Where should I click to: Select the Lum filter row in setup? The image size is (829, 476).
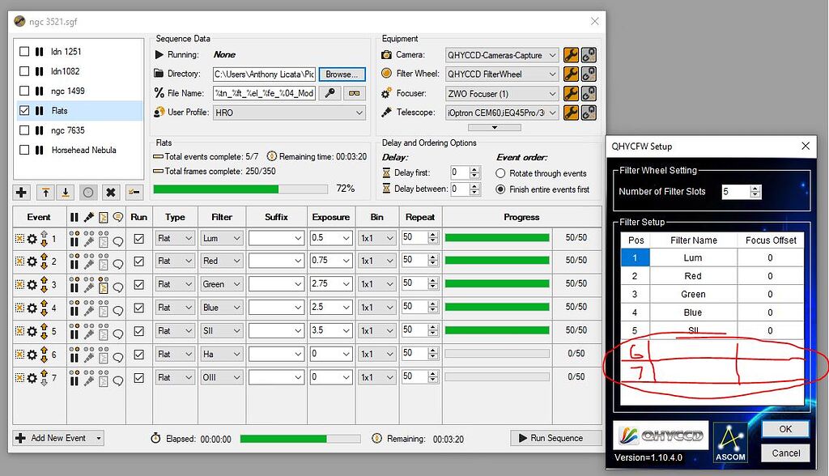(693, 257)
